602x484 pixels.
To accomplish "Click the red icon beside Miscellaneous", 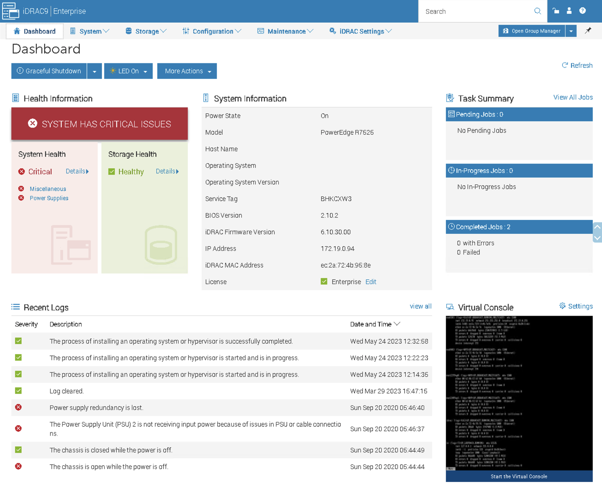I will pos(21,188).
